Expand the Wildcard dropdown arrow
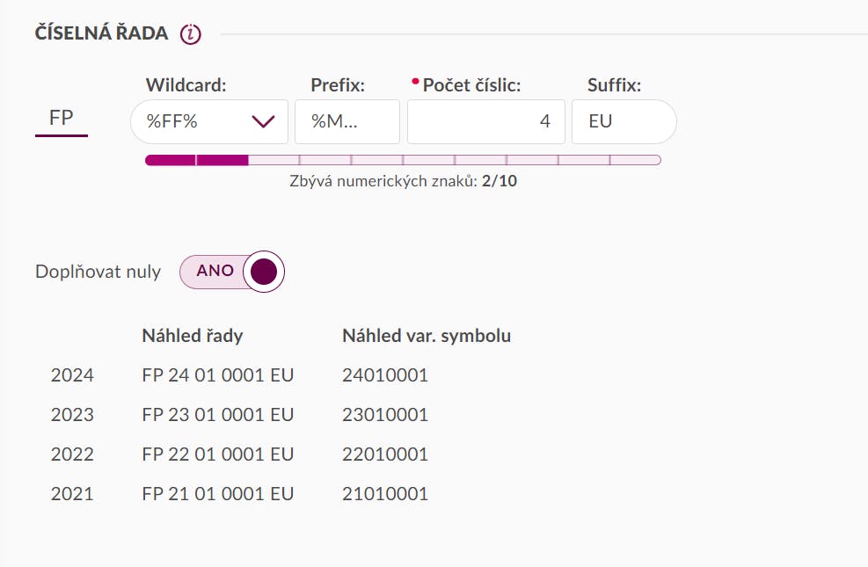Image resolution: width=868 pixels, height=567 pixels. click(x=263, y=121)
